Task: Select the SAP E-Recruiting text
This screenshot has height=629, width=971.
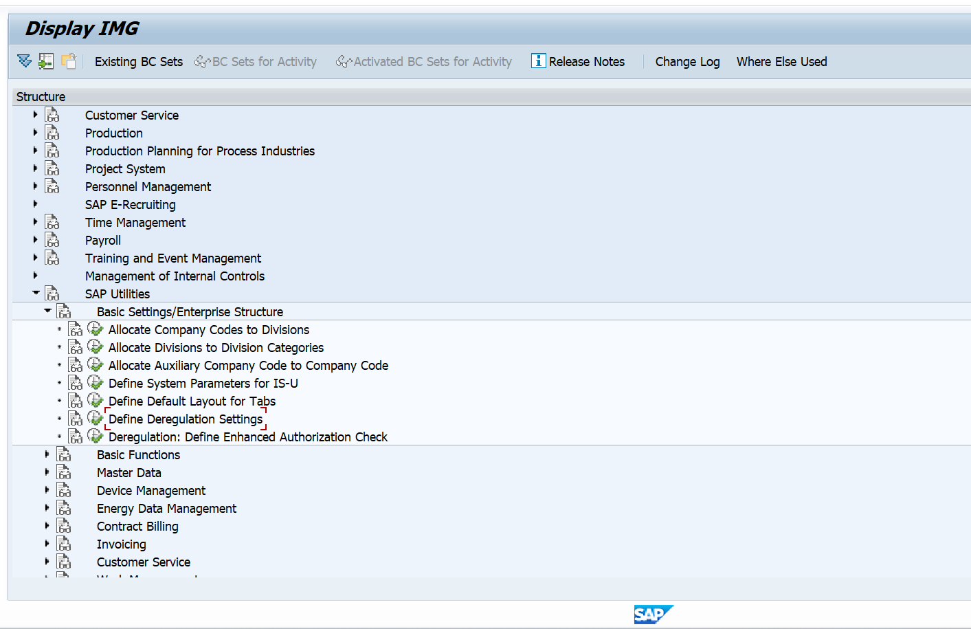Action: pos(130,205)
